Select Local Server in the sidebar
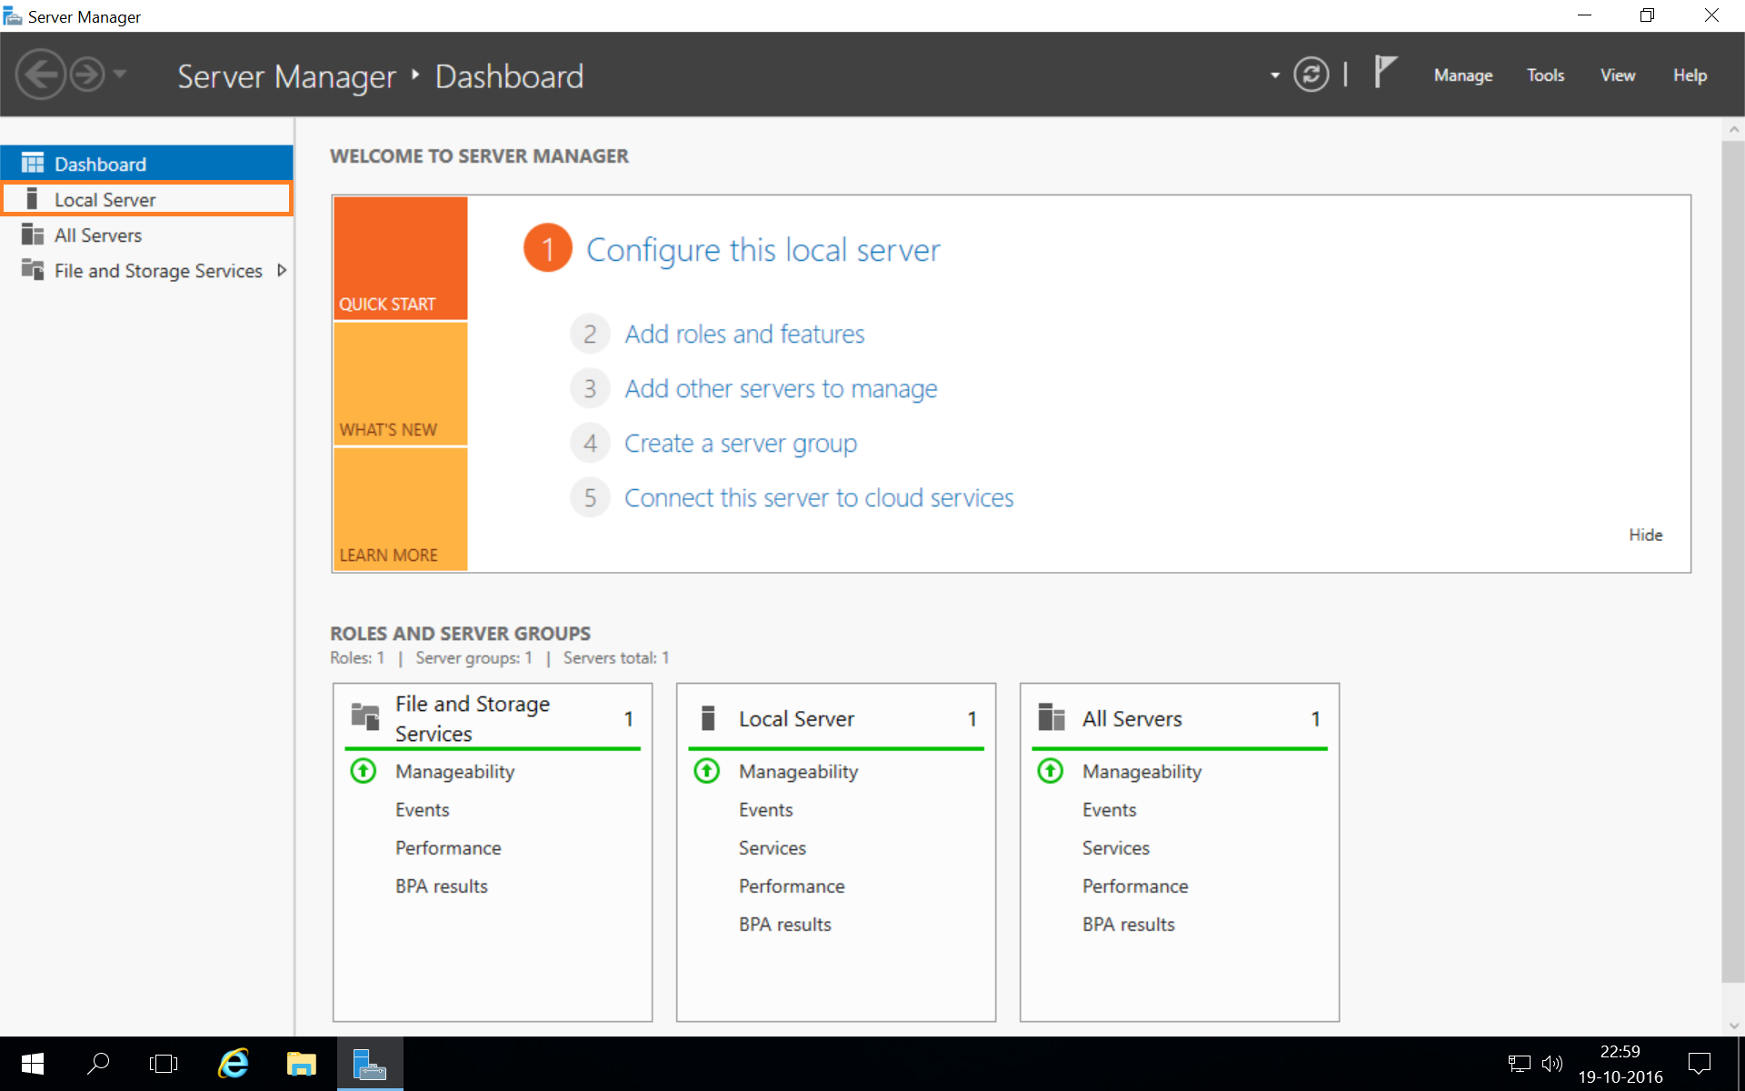The width and height of the screenshot is (1745, 1091). click(146, 199)
